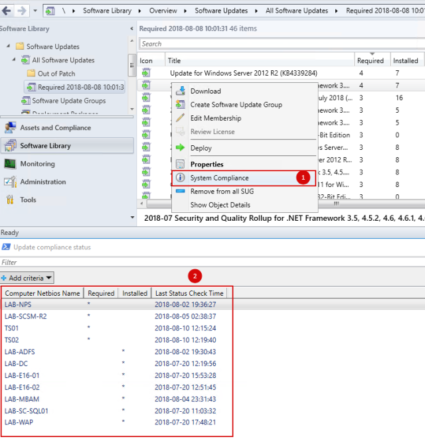This screenshot has height=441, width=425.
Task: Sort by Title column header
Action: 260,60
